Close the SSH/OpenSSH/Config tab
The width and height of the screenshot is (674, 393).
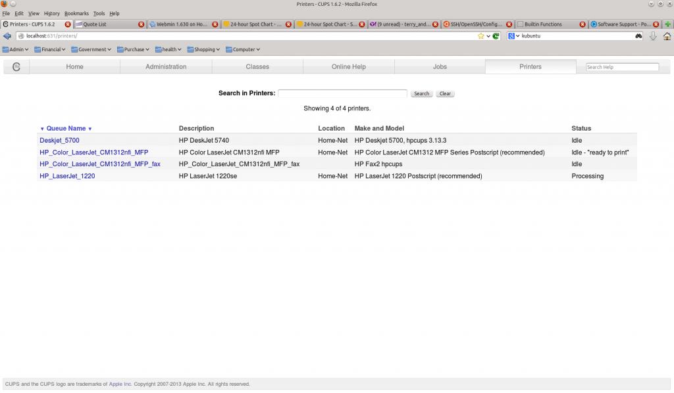[509, 24]
